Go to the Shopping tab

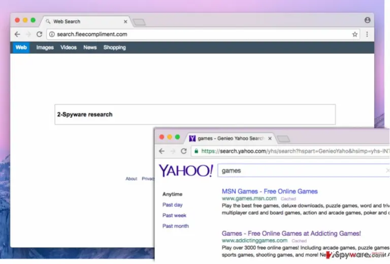(115, 48)
